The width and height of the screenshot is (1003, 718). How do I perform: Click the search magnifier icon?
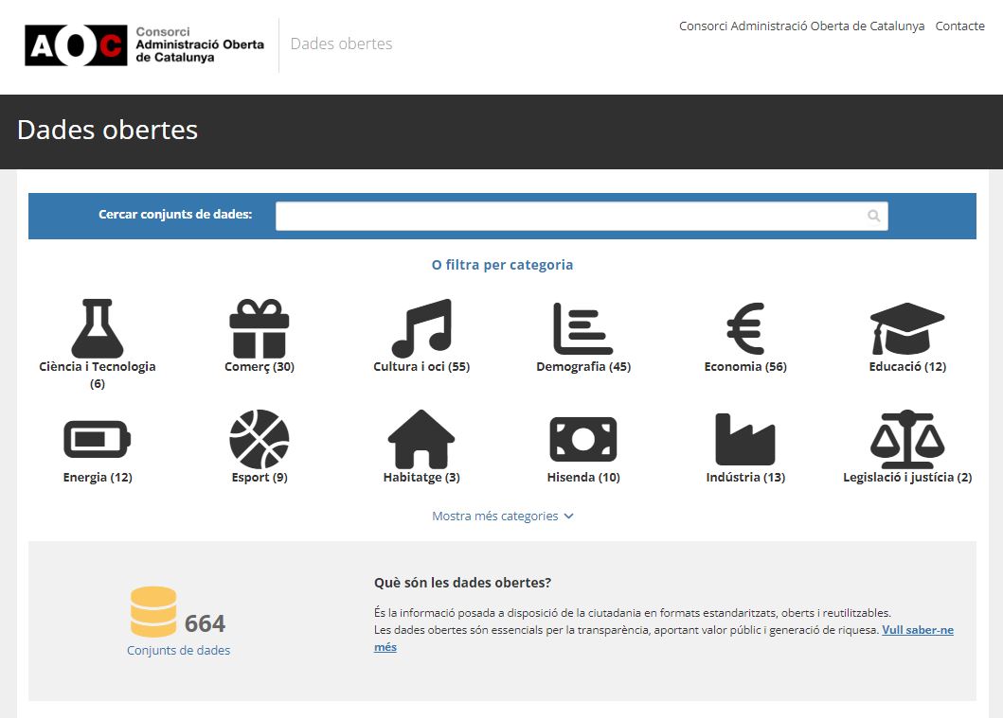pos(873,217)
